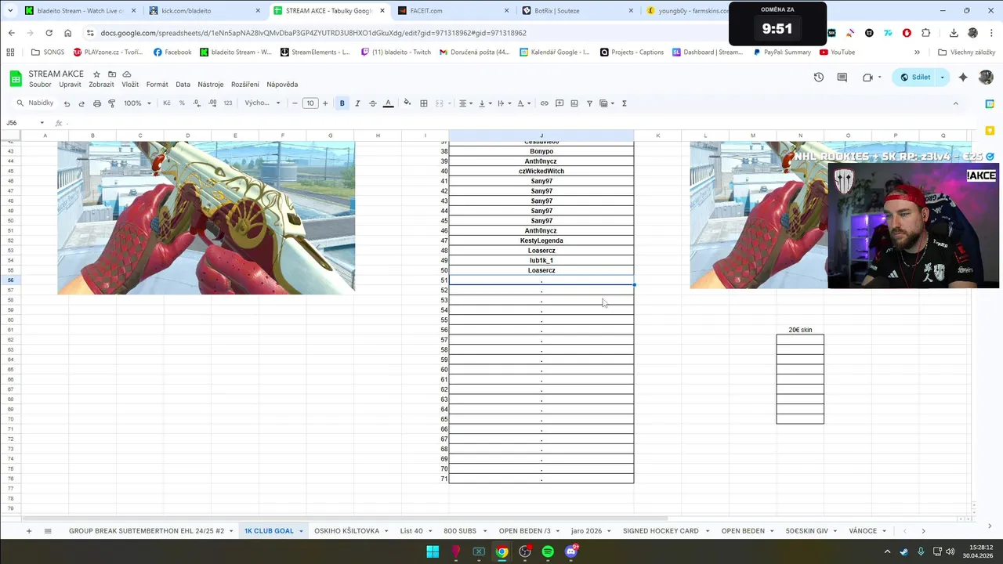Open Spotify from Windows taskbar
The image size is (1003, 564).
tap(548, 551)
